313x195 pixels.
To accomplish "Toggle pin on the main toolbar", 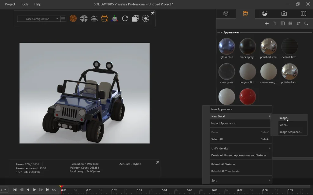I will [153, 13].
